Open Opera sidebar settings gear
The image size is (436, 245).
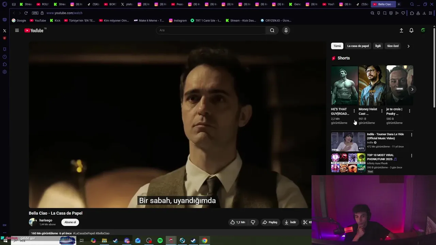[4, 72]
